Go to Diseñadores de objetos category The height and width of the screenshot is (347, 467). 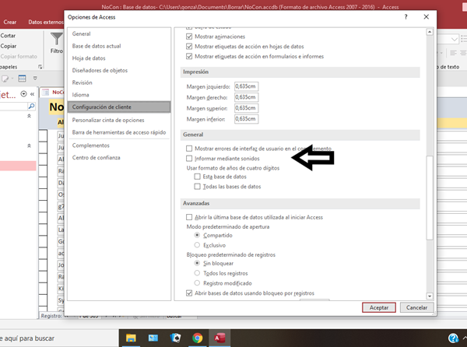119,71
